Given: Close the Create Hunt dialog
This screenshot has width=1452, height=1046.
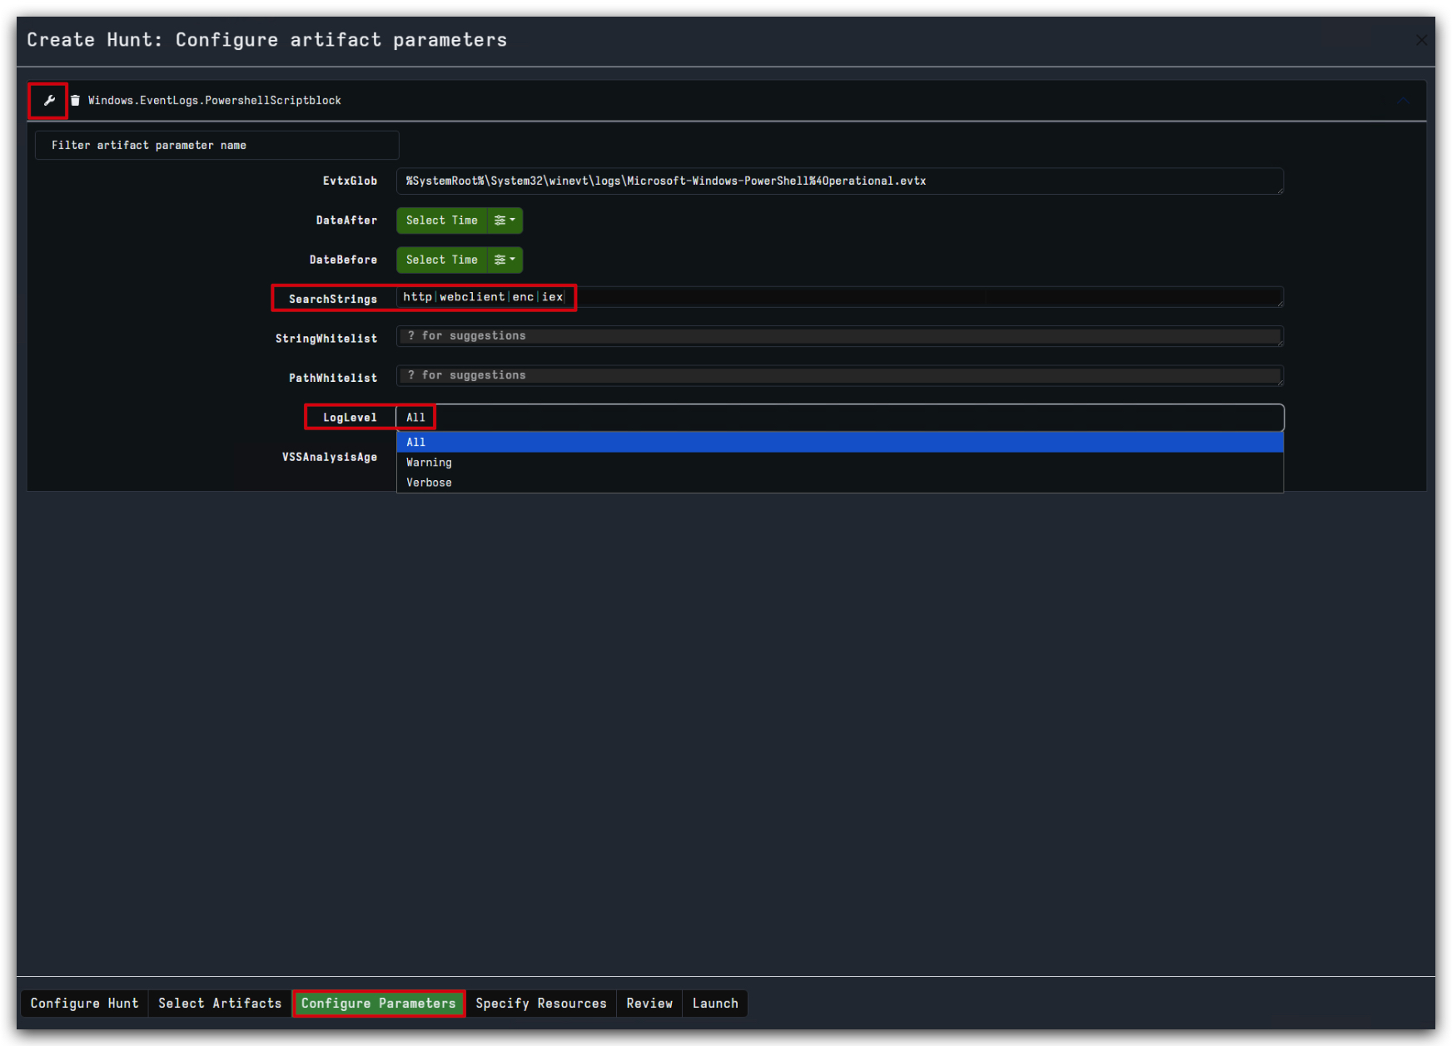Looking at the screenshot, I should click(x=1421, y=40).
